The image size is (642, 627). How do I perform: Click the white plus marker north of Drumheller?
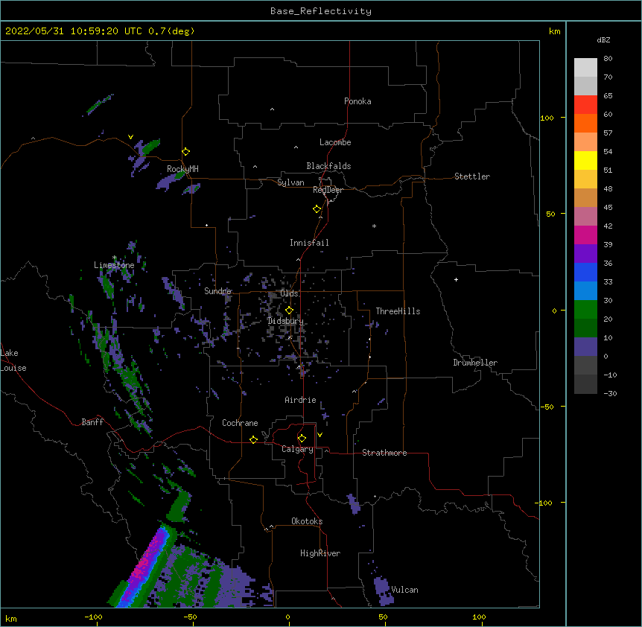456,279
